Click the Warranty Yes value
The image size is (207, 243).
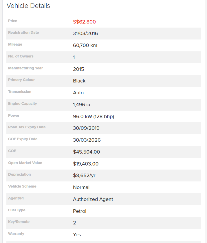77,235
